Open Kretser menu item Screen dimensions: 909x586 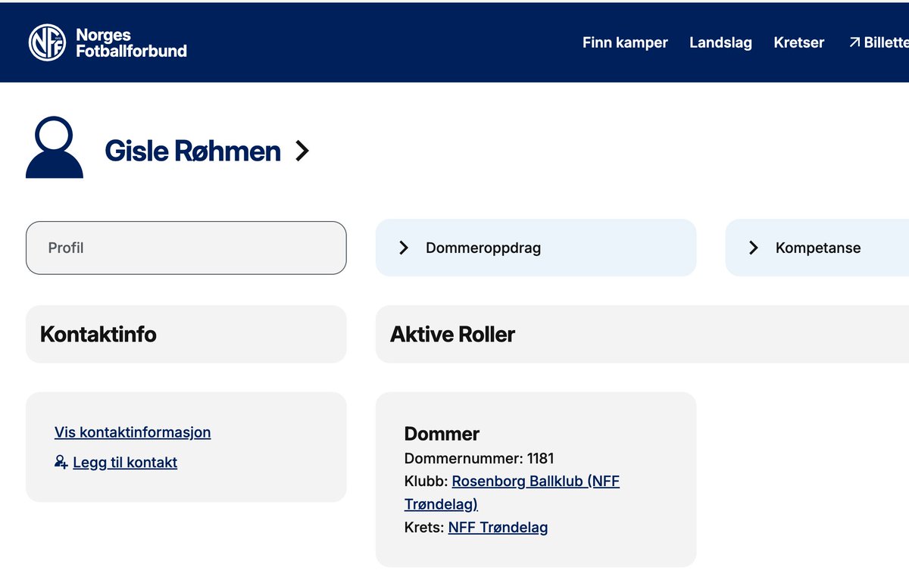click(799, 42)
